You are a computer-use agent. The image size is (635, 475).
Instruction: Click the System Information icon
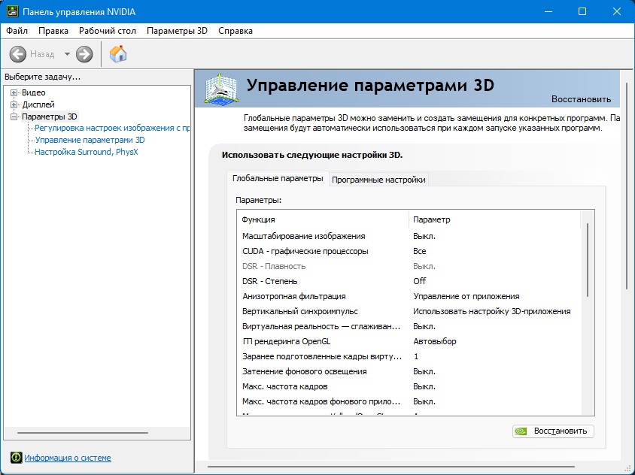[17, 458]
